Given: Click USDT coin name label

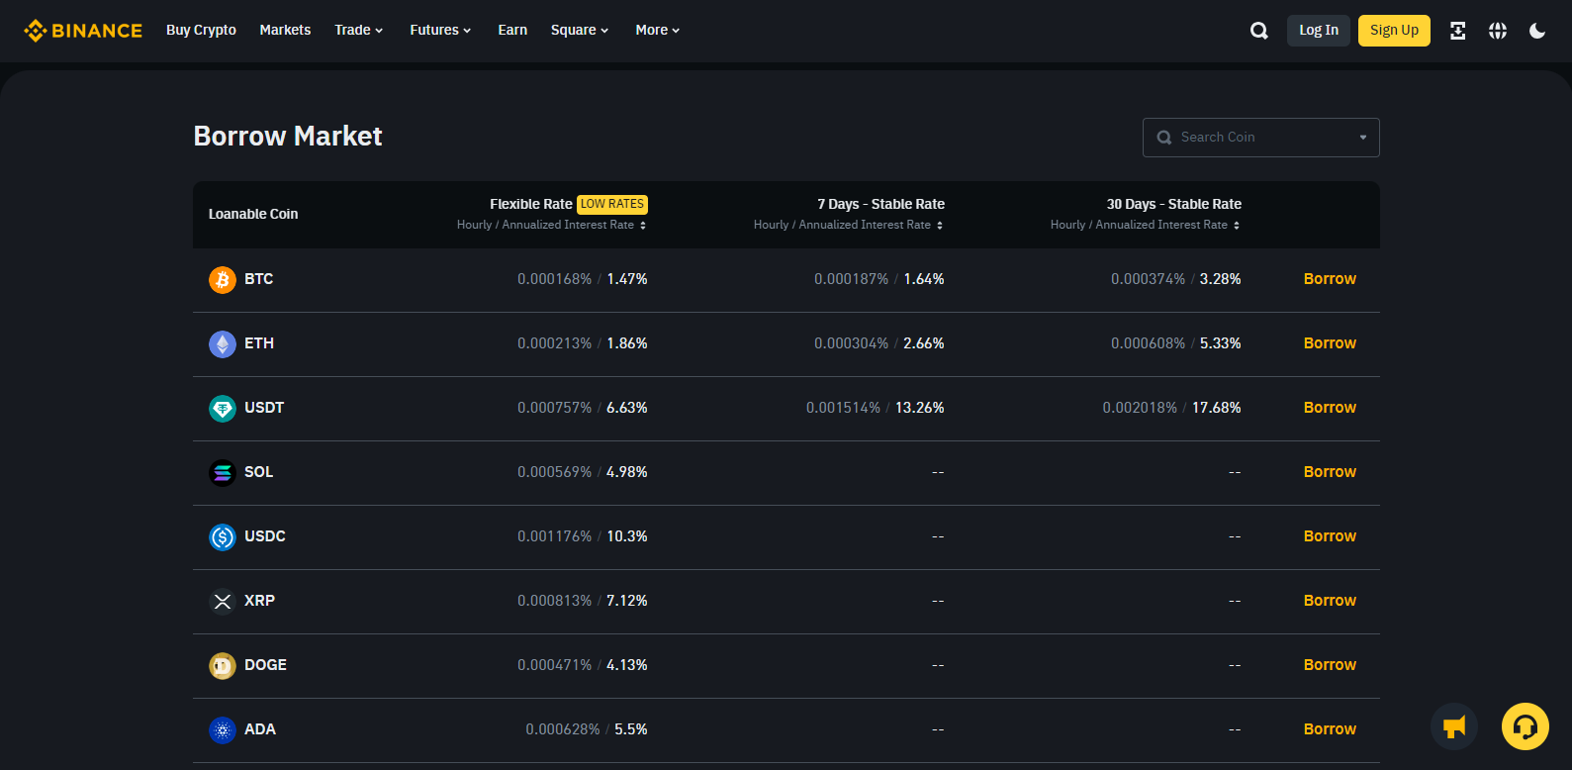Looking at the screenshot, I should (x=264, y=408).
